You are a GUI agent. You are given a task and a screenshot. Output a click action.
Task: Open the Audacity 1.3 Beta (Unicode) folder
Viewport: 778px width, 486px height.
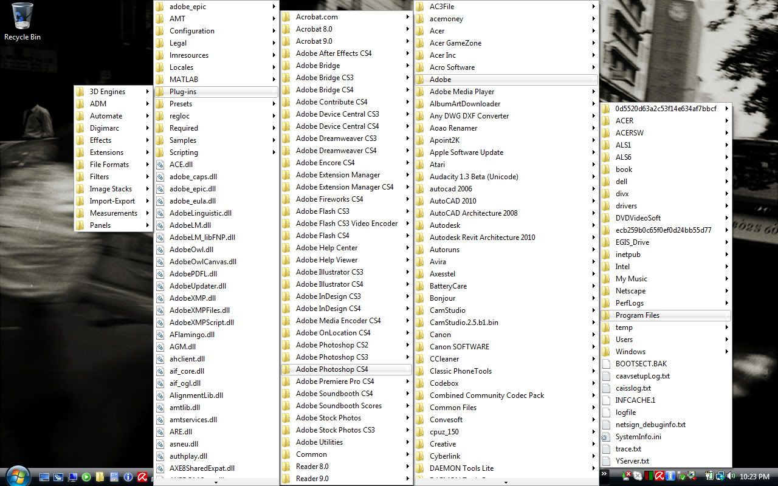[x=506, y=177]
